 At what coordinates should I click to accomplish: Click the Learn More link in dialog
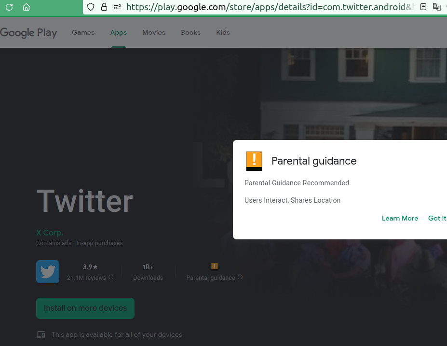click(x=400, y=218)
